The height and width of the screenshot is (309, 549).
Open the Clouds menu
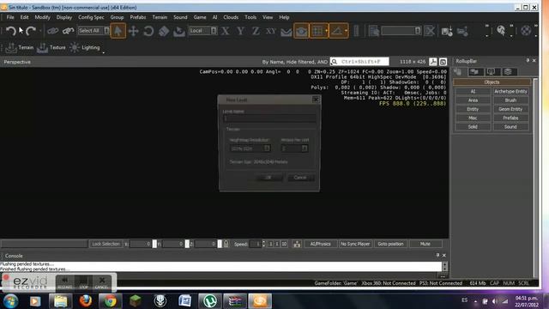tap(231, 17)
